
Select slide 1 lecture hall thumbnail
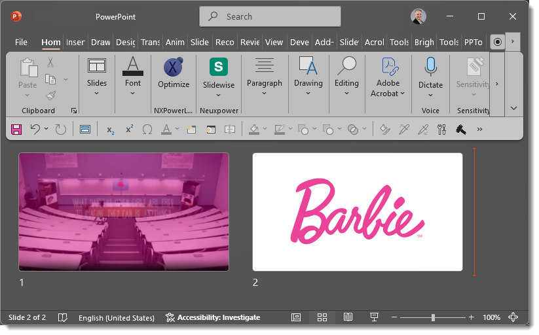click(124, 212)
